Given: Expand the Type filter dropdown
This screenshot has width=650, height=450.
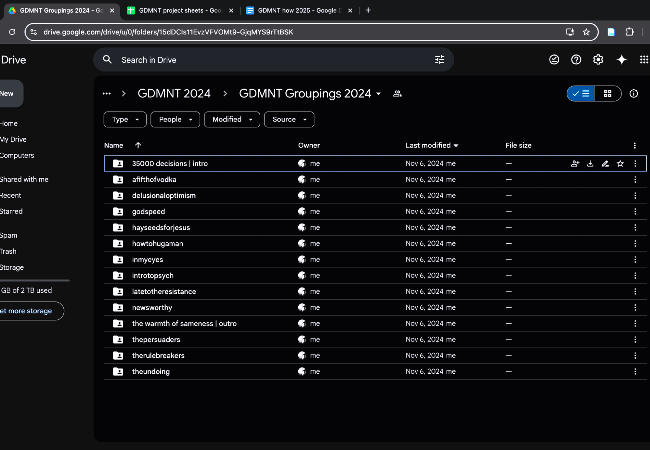Looking at the screenshot, I should coord(125,120).
